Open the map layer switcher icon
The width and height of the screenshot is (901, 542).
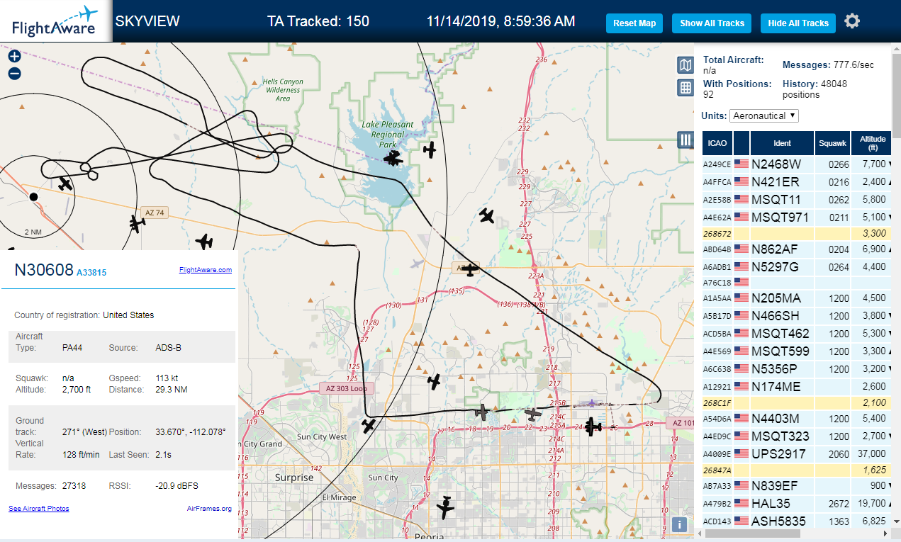(685, 66)
